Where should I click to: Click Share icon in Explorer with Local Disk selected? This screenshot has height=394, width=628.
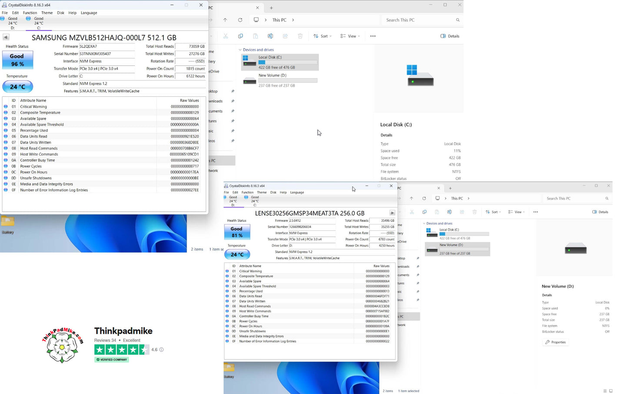(x=285, y=36)
